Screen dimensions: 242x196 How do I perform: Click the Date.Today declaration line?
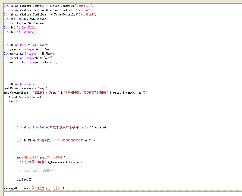coord(26,45)
